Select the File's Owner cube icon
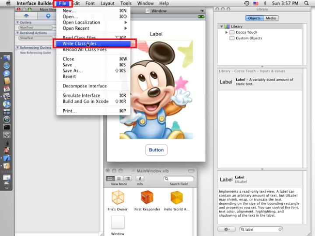Viewport: 315px width, 236px height. click(118, 198)
